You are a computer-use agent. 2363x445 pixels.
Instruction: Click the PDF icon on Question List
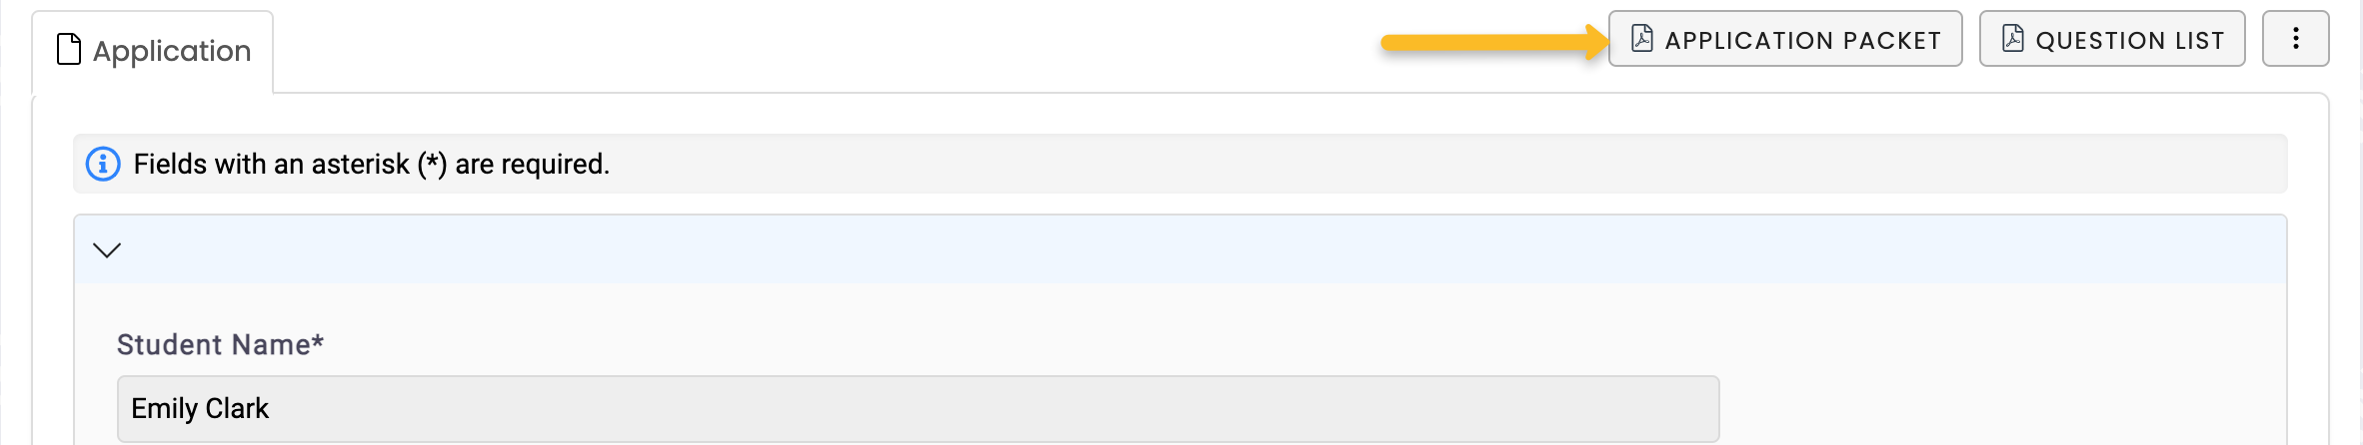[2013, 39]
